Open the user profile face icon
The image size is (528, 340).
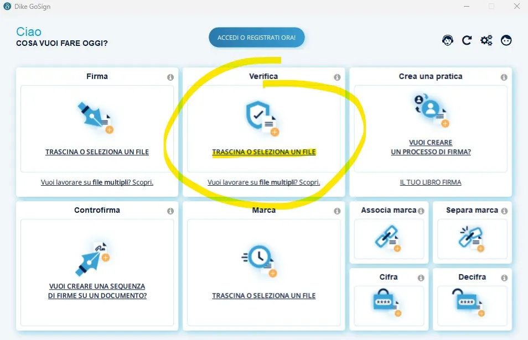[x=506, y=40]
